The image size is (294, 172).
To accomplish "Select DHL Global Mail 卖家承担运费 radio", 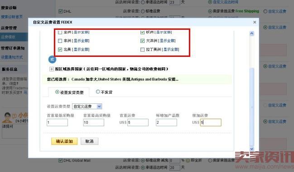I will (210, 160).
